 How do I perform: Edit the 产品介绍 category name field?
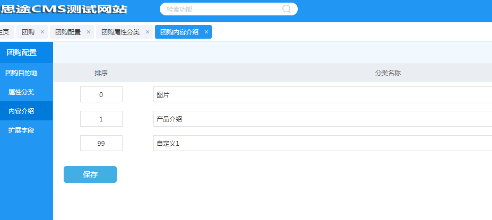[x=318, y=119]
